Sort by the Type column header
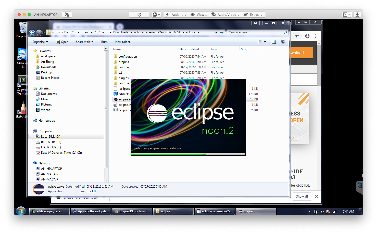The image size is (377, 234). pos(224,49)
